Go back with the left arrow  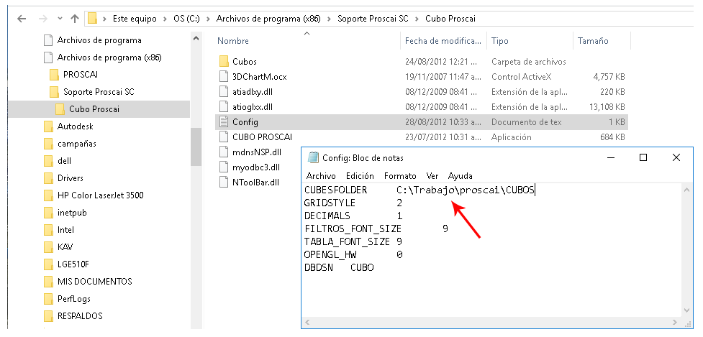[22, 19]
